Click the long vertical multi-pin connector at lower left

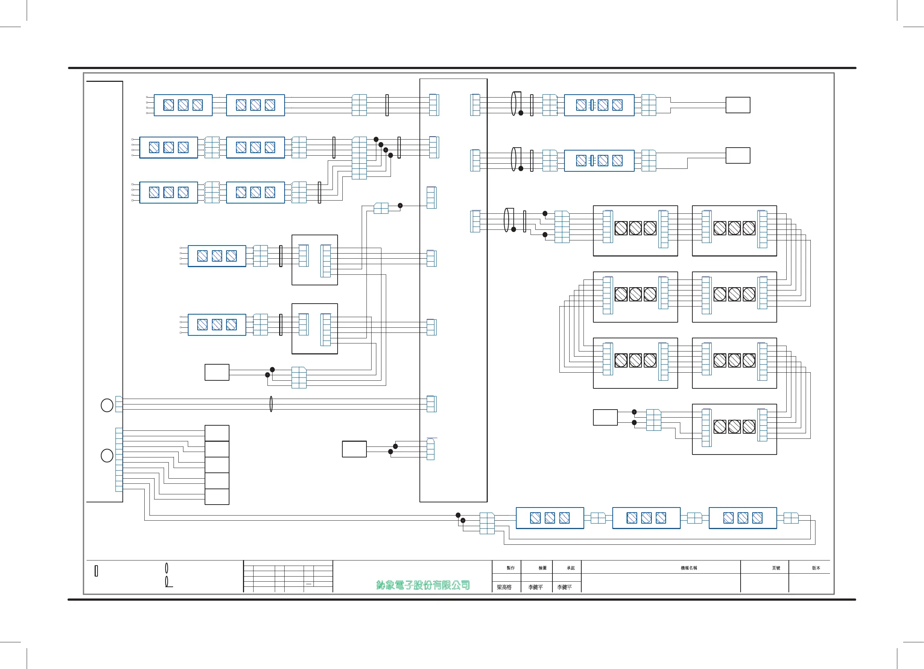click(119, 460)
